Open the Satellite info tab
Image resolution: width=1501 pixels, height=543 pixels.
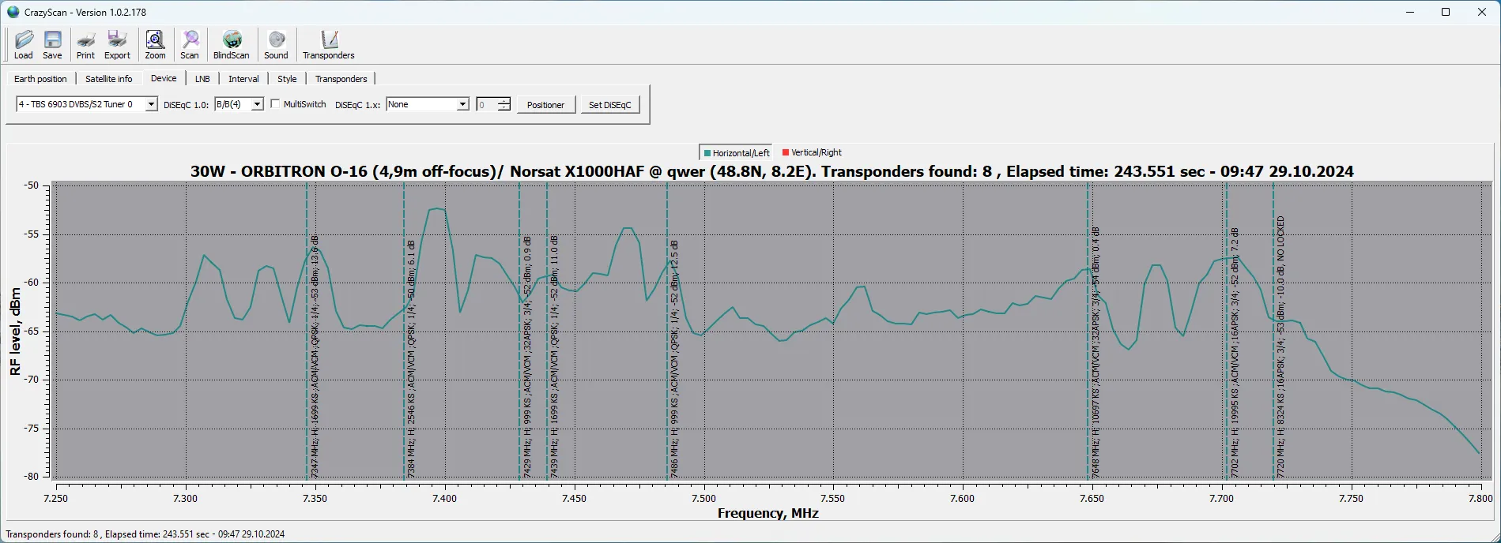click(109, 79)
